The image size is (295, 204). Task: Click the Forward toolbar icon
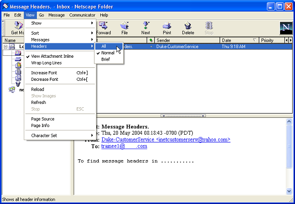(104, 25)
